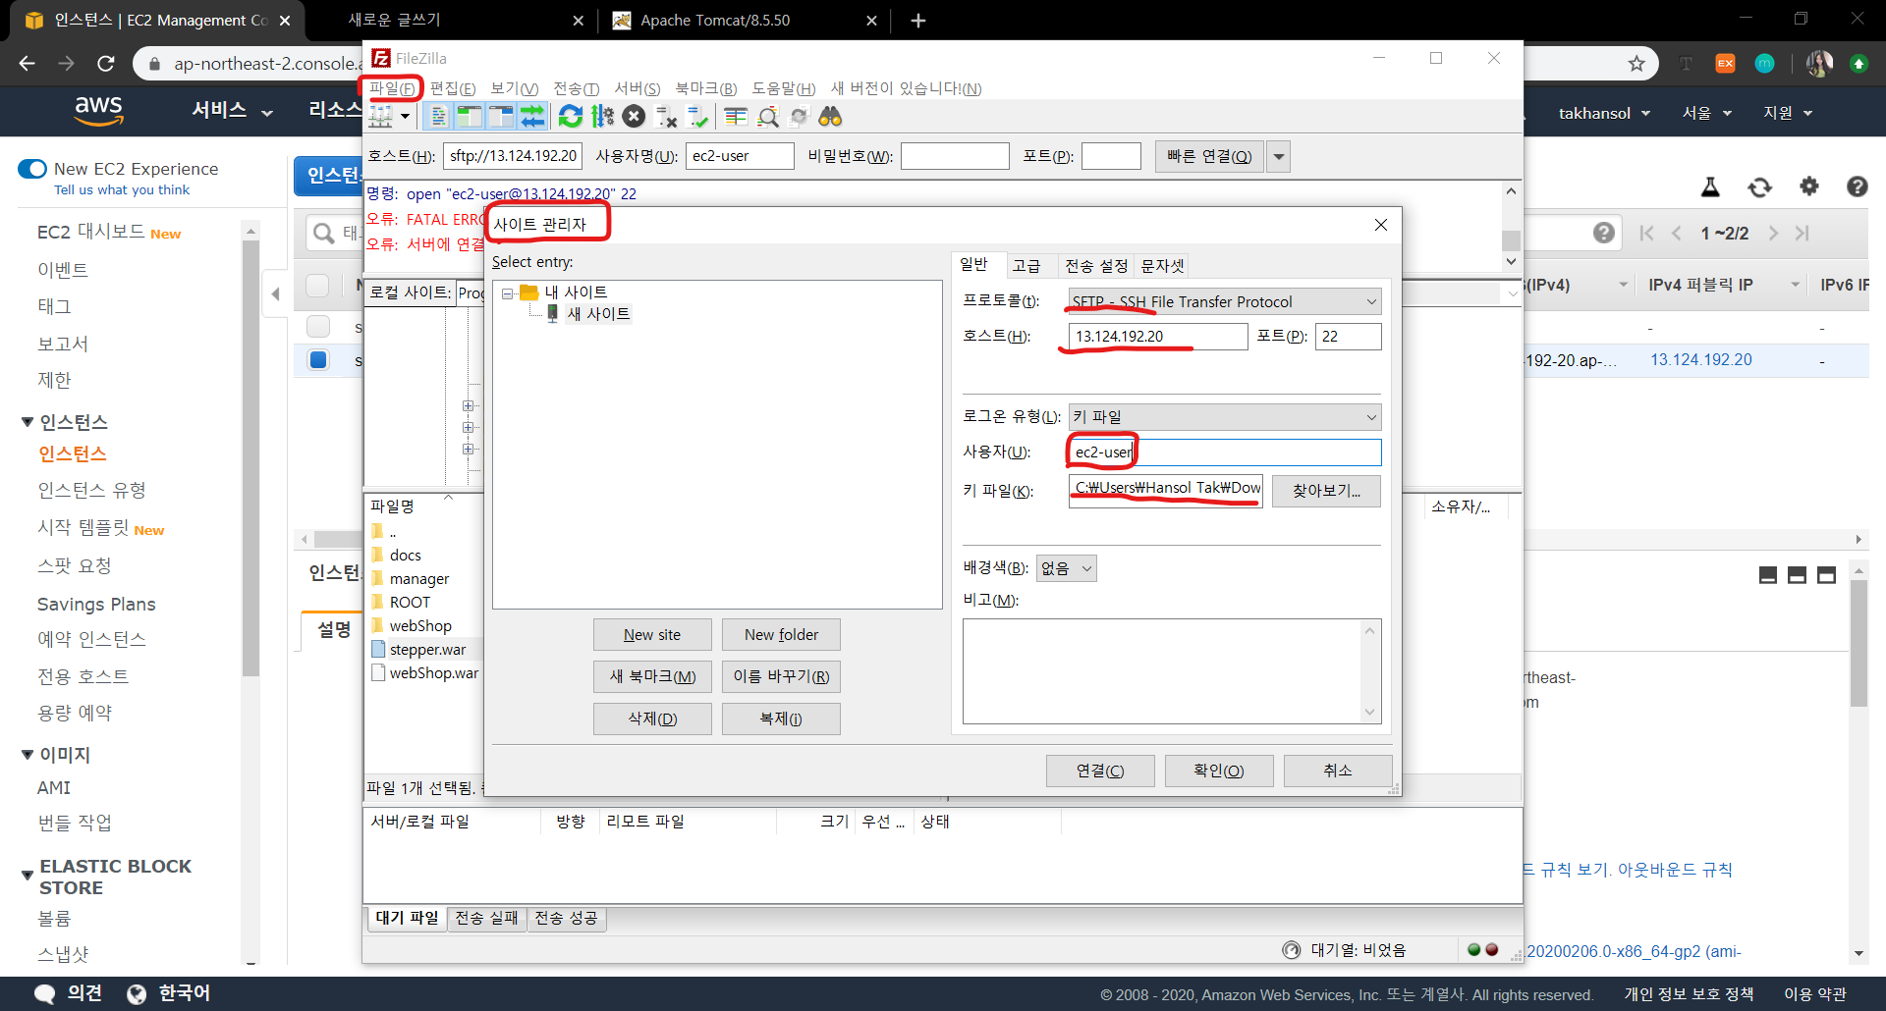
Task: Click 13.124.192.20 public IP link
Action: pos(1700,360)
